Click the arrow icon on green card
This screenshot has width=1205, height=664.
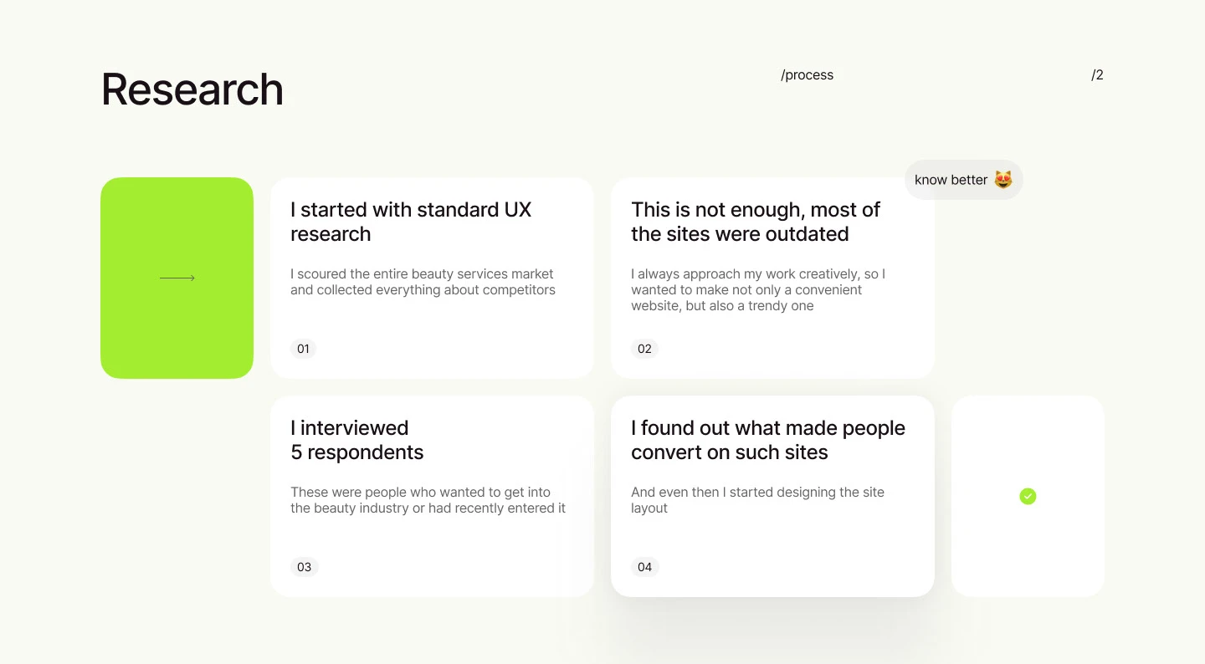[x=177, y=278]
